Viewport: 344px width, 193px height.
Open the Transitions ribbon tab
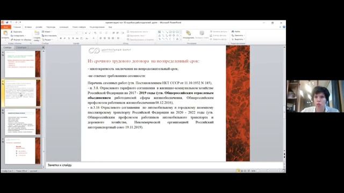click(x=51, y=27)
